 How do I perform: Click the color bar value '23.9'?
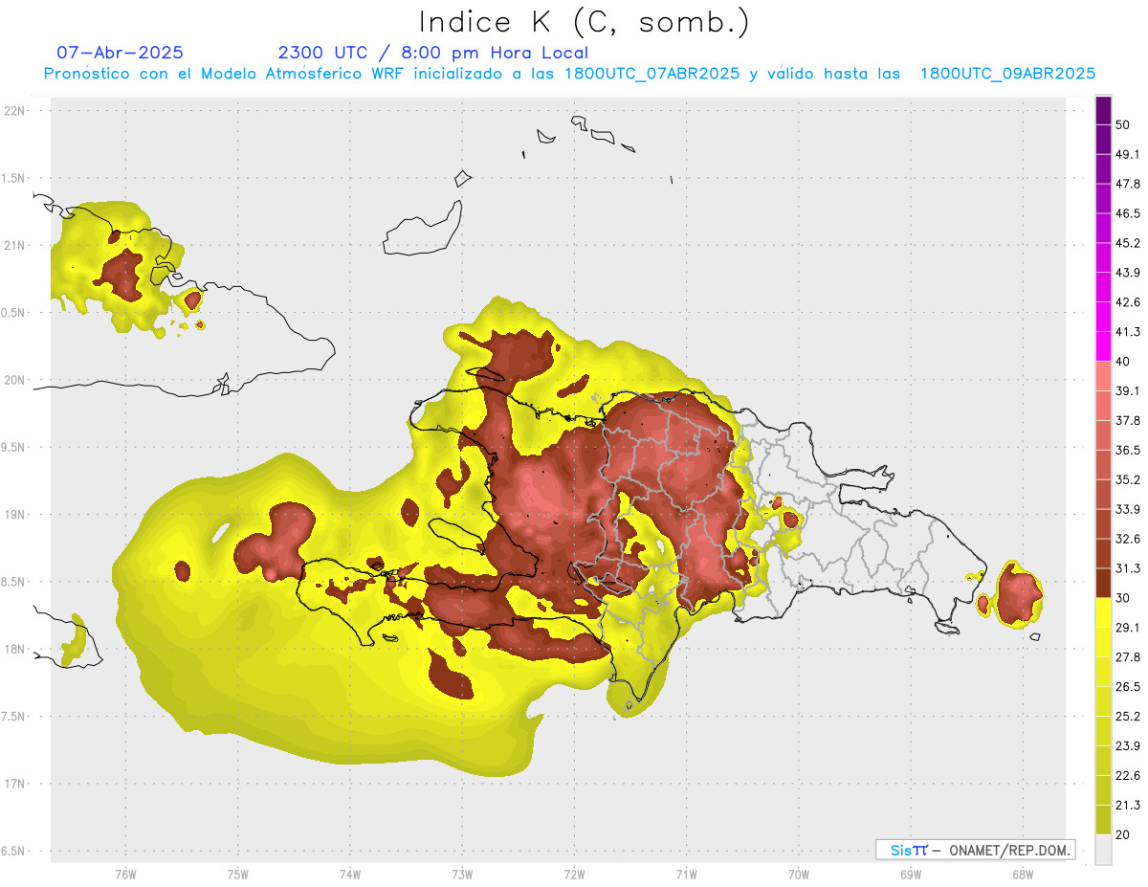pos(1128,746)
